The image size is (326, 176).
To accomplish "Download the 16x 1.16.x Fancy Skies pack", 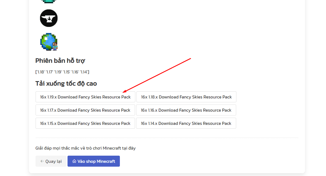I will tap(186, 110).
